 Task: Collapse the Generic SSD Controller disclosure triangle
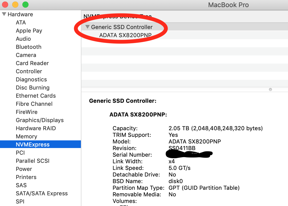click(x=88, y=27)
